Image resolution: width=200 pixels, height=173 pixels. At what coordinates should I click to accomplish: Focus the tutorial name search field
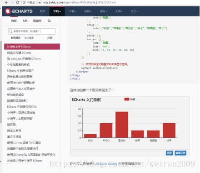(32, 31)
